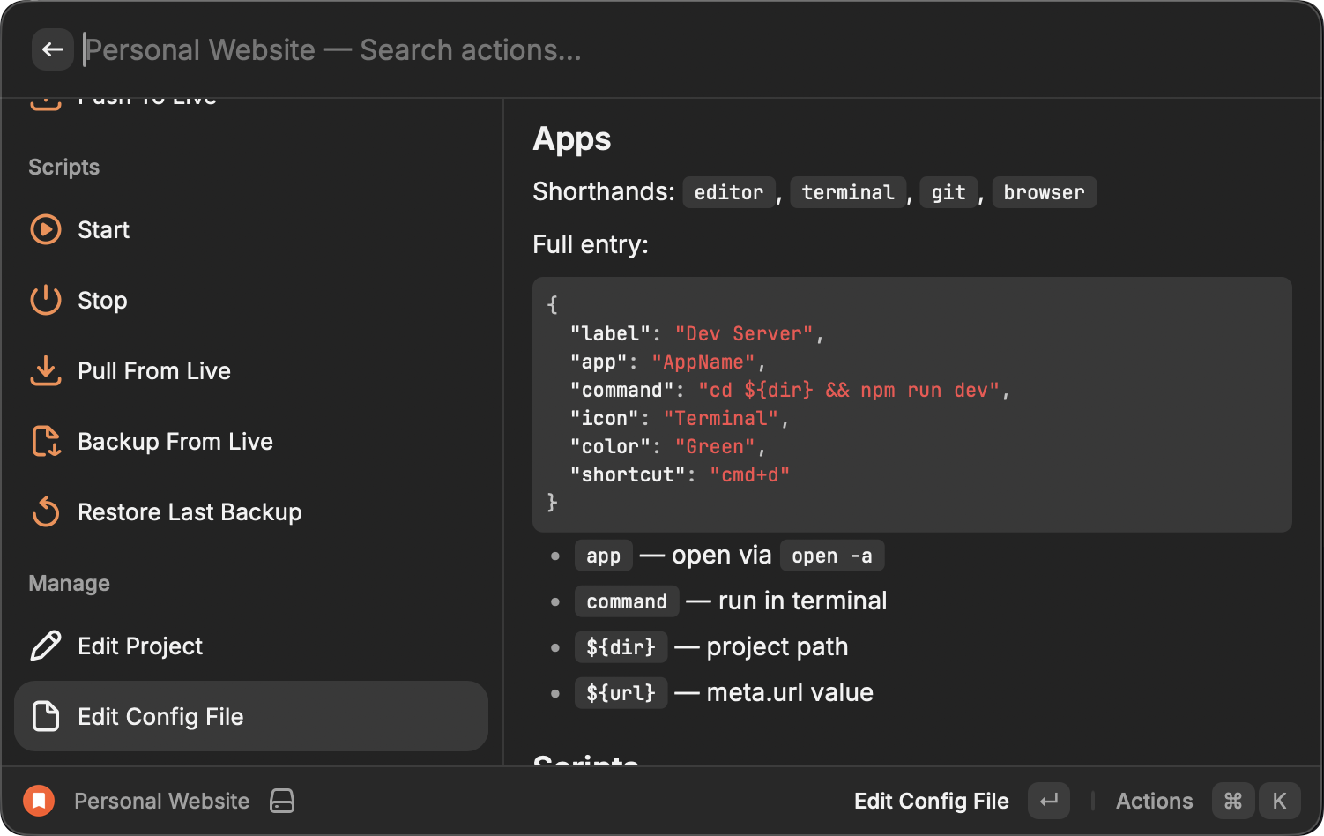Click the editor shorthand tag
This screenshot has height=836, width=1324.
729,192
